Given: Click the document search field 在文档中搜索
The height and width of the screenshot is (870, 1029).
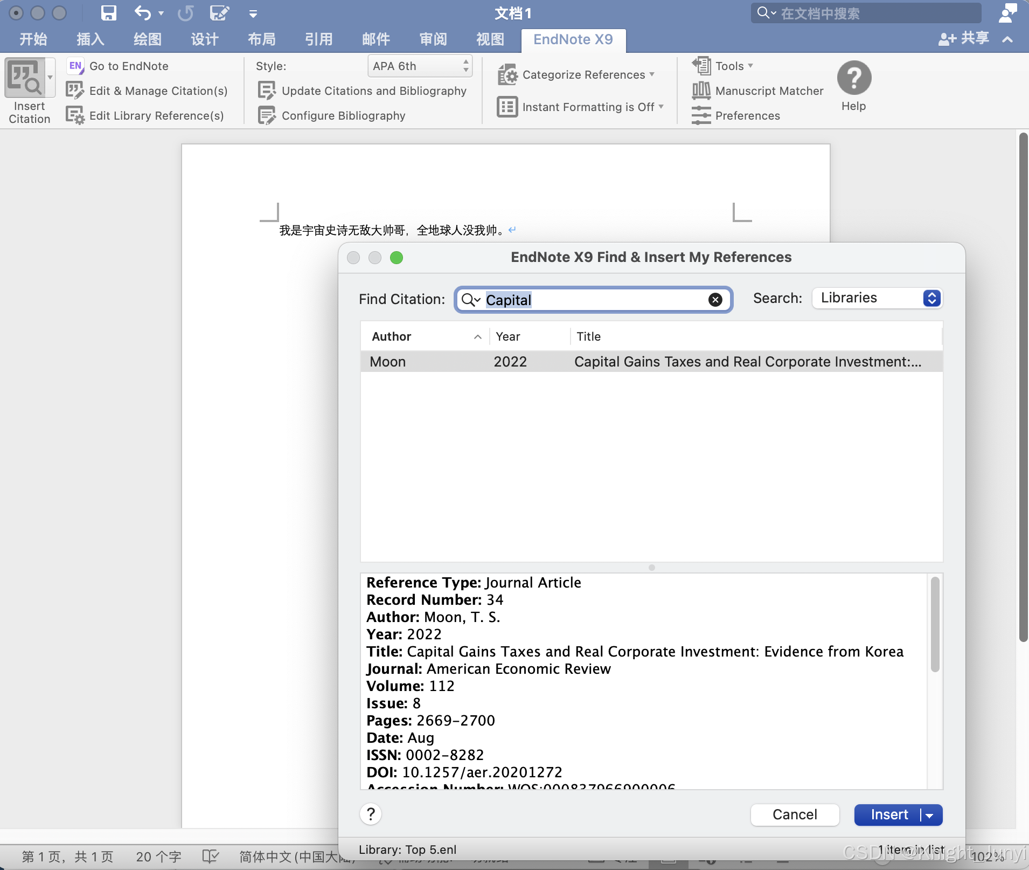Looking at the screenshot, I should pos(866,13).
